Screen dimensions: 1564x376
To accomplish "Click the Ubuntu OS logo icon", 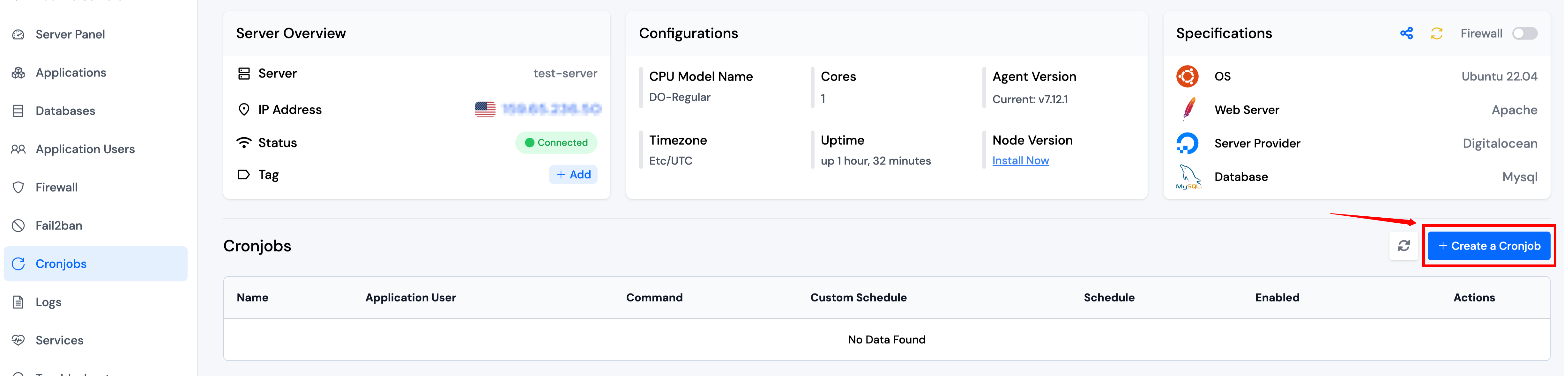I will (x=1187, y=76).
